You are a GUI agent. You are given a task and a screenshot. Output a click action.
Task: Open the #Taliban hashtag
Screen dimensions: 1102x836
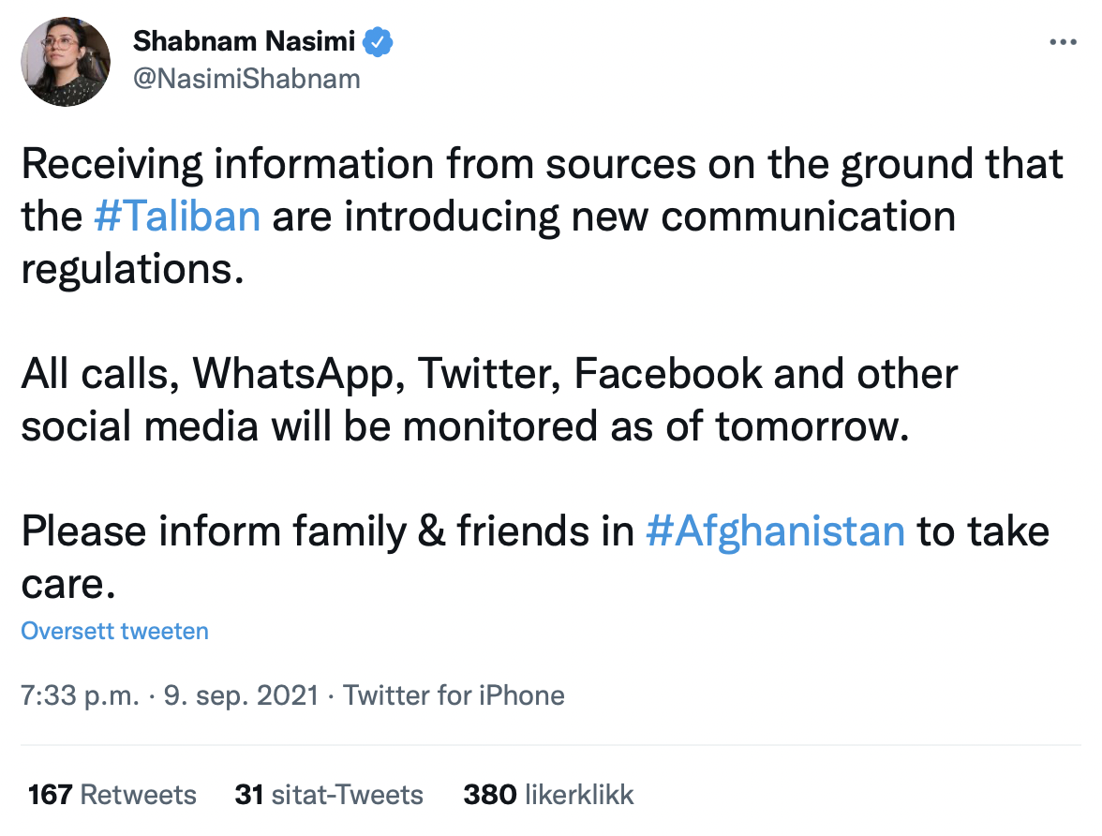tap(177, 216)
